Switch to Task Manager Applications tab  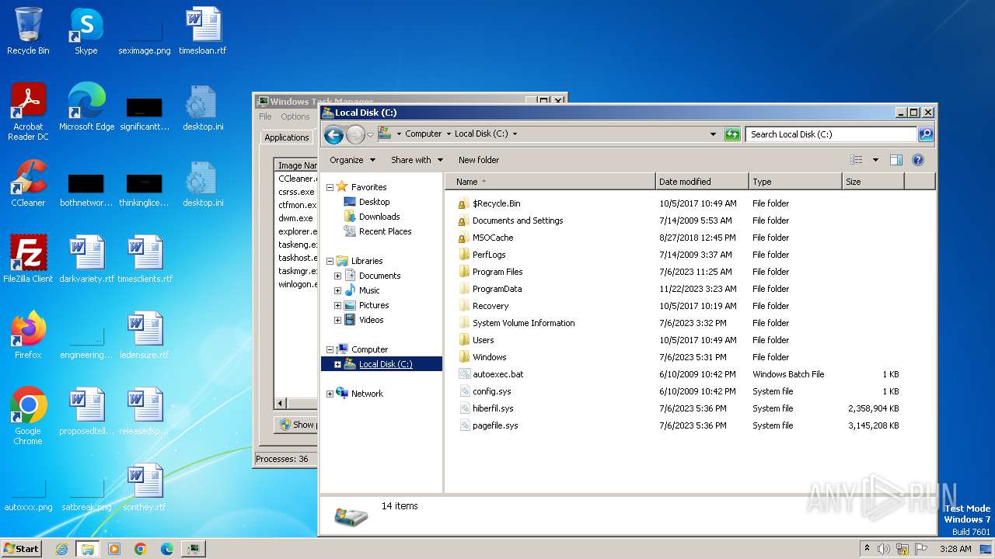click(x=287, y=137)
